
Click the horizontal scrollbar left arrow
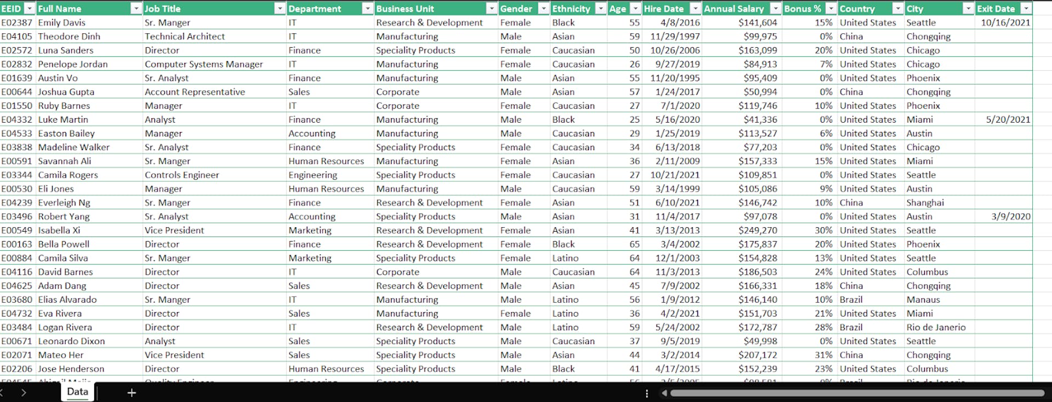(x=664, y=393)
